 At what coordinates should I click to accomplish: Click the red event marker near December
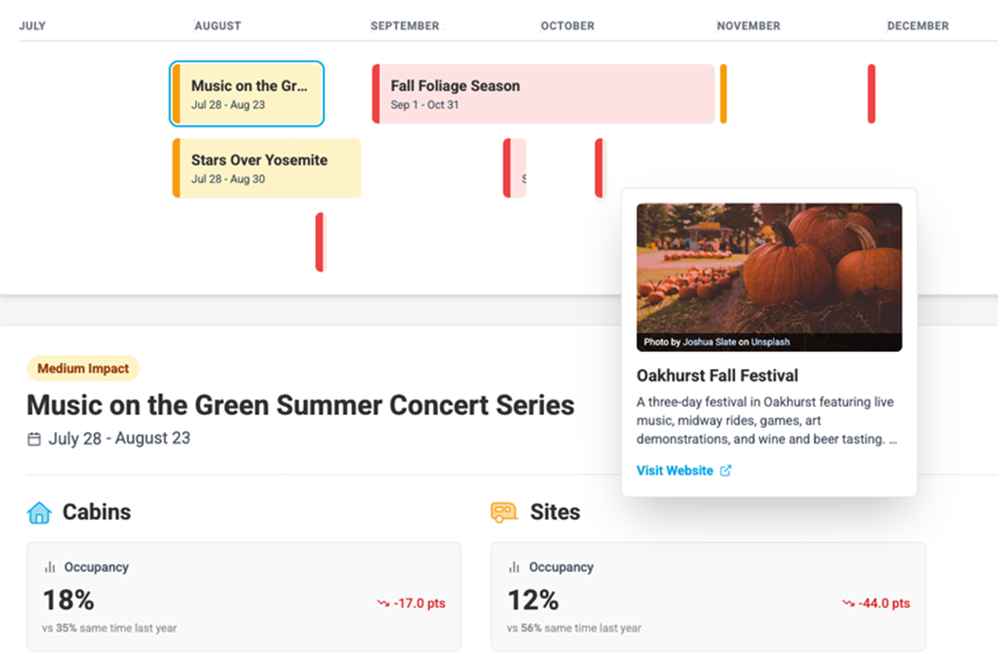pyautogui.click(x=872, y=94)
